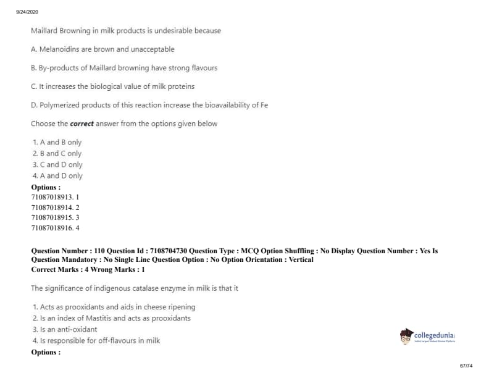Click statement B about Maillard by-products
This screenshot has width=489, height=378.
click(123, 68)
